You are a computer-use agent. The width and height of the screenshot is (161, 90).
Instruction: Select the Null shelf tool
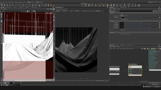pos(15,5)
